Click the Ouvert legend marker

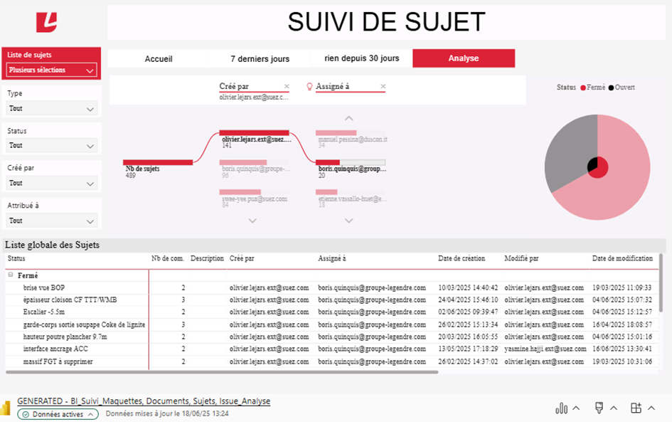[x=611, y=88]
